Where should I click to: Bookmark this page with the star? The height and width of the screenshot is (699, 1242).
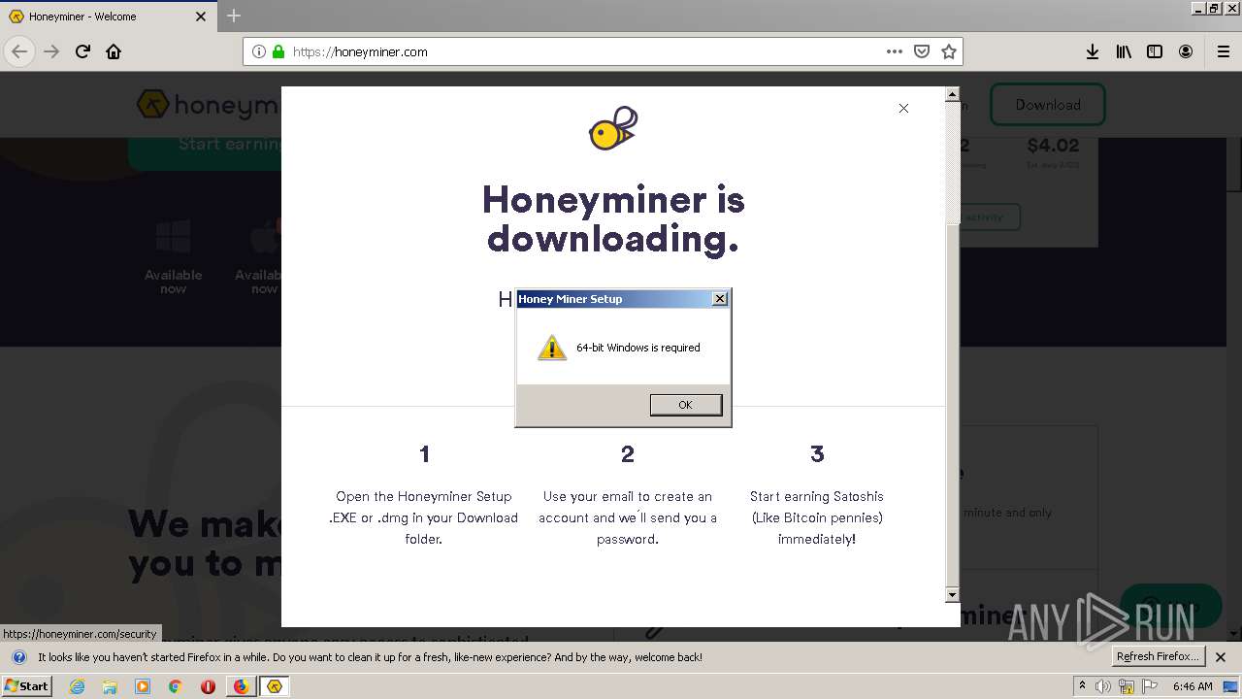[949, 51]
